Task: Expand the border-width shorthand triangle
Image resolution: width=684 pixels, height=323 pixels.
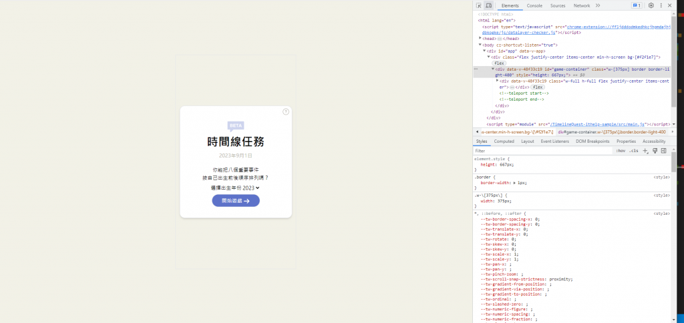Action: click(x=514, y=183)
